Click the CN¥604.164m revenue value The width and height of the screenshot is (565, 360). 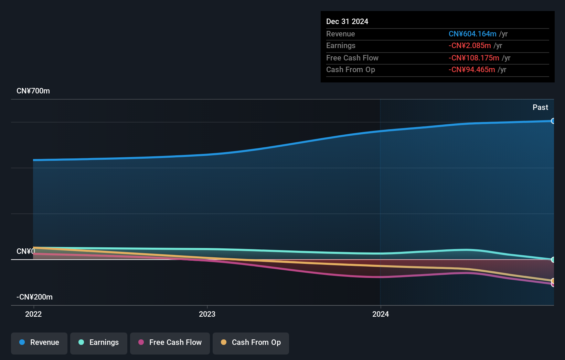pyautogui.click(x=472, y=34)
